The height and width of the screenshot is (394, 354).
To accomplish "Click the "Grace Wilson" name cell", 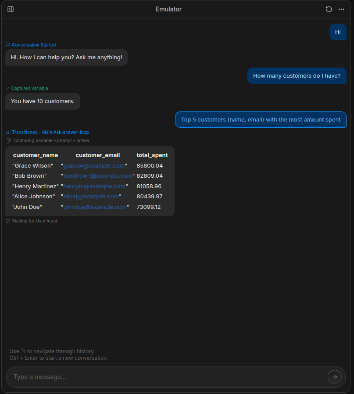I will [x=32, y=165].
